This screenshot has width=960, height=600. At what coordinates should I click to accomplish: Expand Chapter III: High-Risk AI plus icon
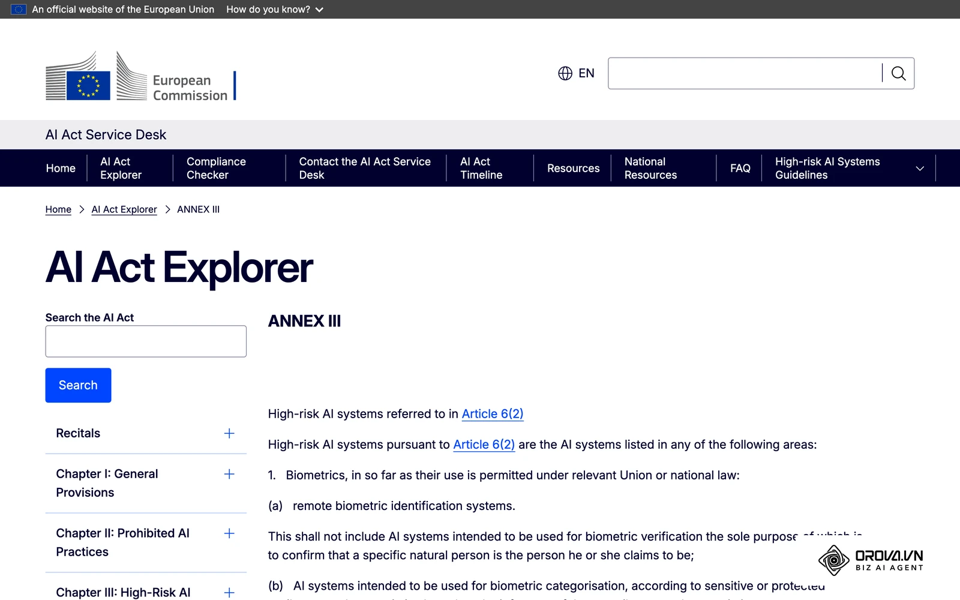click(x=229, y=593)
